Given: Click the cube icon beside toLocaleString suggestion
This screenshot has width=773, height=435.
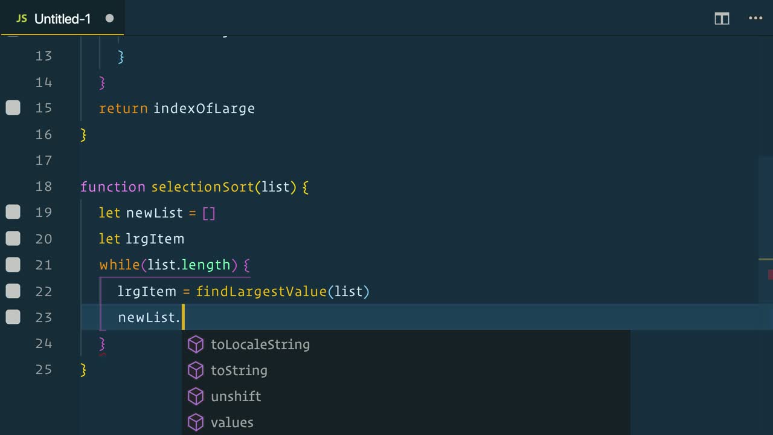Looking at the screenshot, I should [x=196, y=344].
